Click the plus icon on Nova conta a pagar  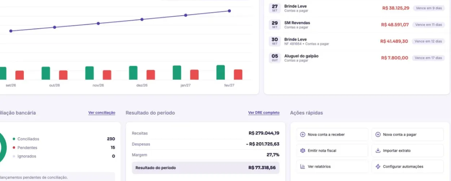(378, 134)
